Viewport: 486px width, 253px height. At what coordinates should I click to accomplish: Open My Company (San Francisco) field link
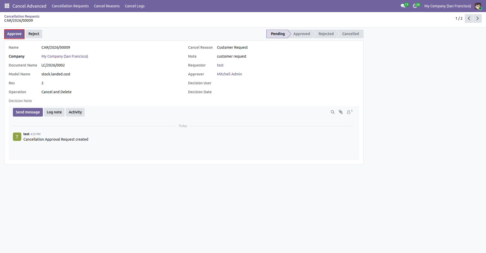(65, 56)
